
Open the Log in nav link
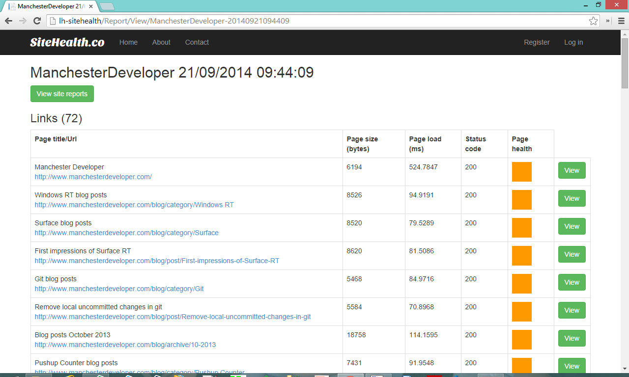point(573,42)
